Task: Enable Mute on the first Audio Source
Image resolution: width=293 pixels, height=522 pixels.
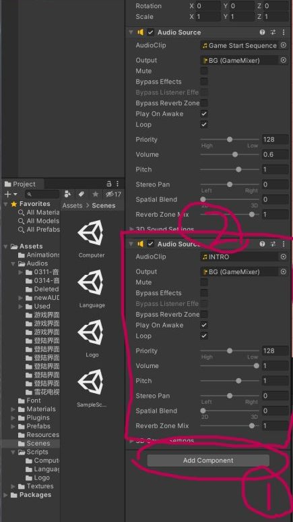Action: 204,71
